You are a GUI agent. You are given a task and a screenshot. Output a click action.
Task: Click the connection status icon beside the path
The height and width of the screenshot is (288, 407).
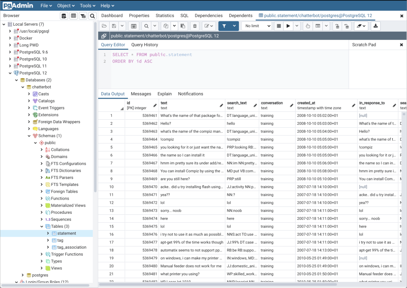click(104, 36)
